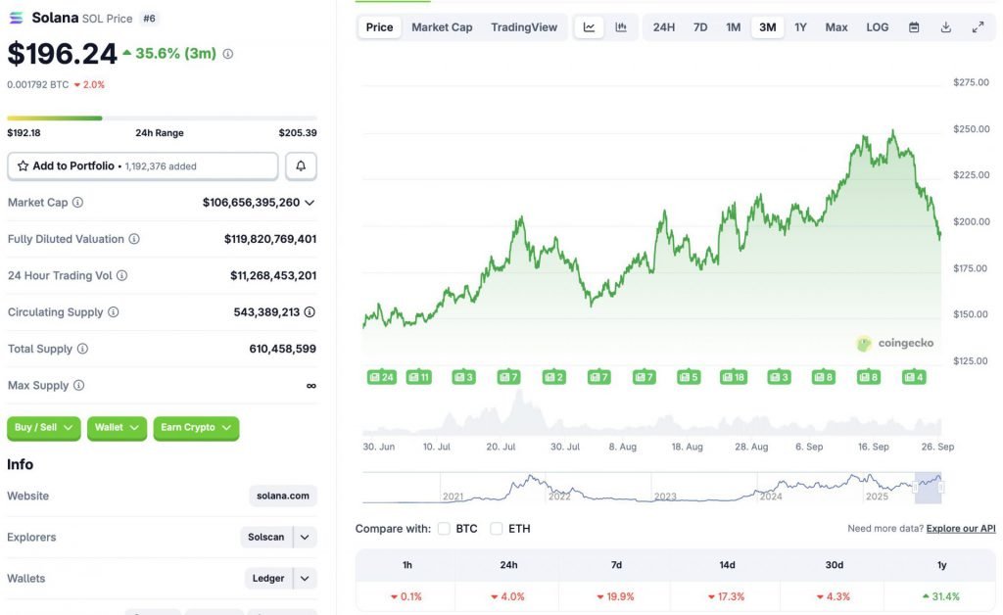The image size is (1003, 615).
Task: Download the chart data
Action: pyautogui.click(x=946, y=27)
